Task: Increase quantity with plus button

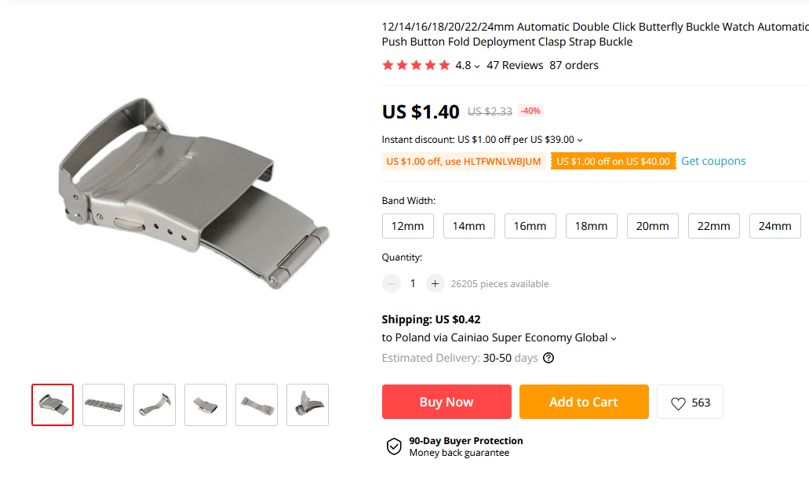Action: [435, 283]
